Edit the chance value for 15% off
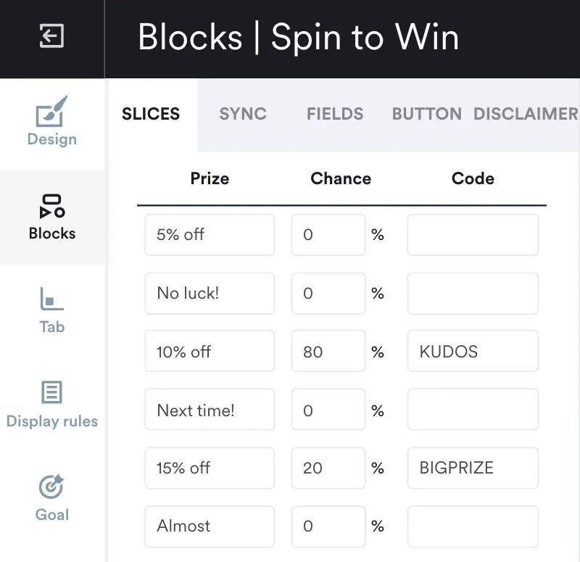 pyautogui.click(x=328, y=468)
